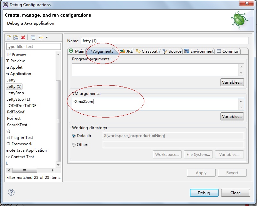Click the horizontal scroll right arrow in list
This screenshot has width=257, height=206.
point(52,170)
